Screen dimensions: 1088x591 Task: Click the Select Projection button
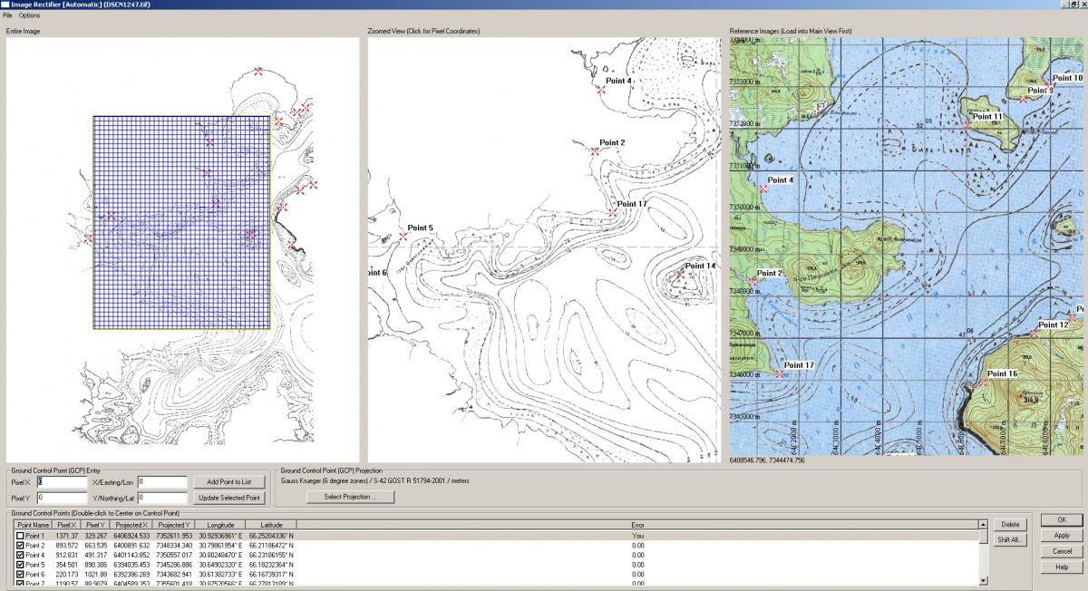coord(351,497)
